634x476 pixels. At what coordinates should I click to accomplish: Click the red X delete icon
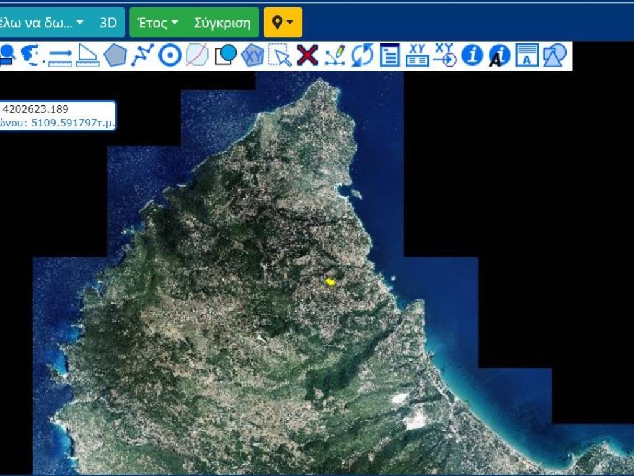[307, 56]
